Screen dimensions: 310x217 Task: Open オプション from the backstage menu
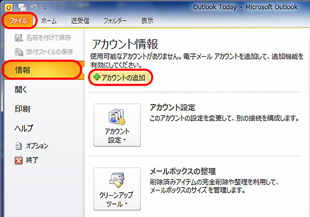[32, 146]
